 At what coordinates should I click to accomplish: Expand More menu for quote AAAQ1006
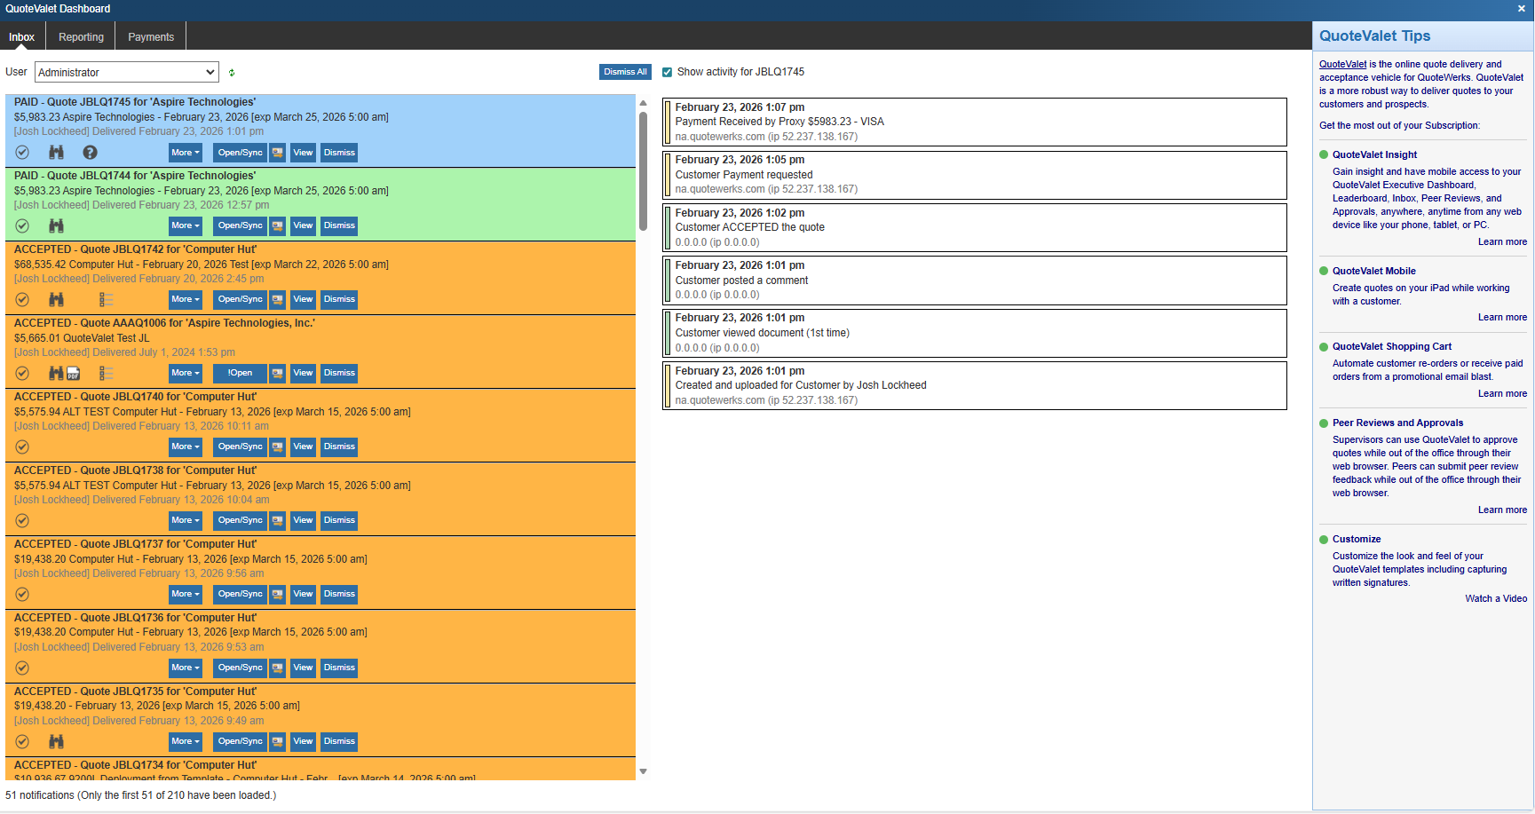pos(185,374)
